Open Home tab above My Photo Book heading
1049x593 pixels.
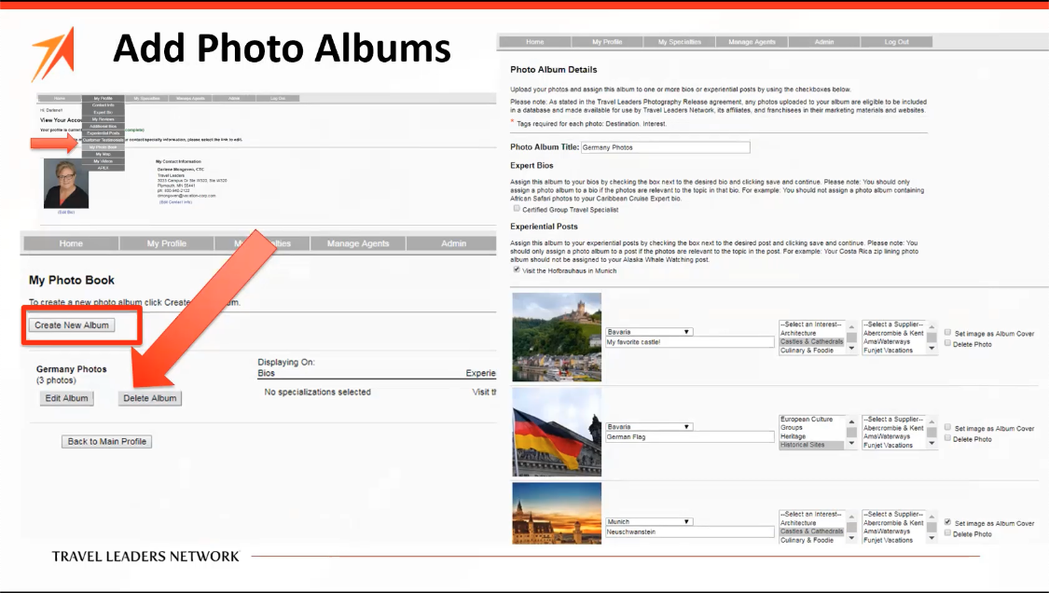tap(71, 243)
